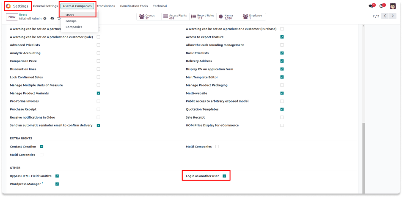Expand the Technical menu
The height and width of the screenshot is (197, 402).
point(160,6)
